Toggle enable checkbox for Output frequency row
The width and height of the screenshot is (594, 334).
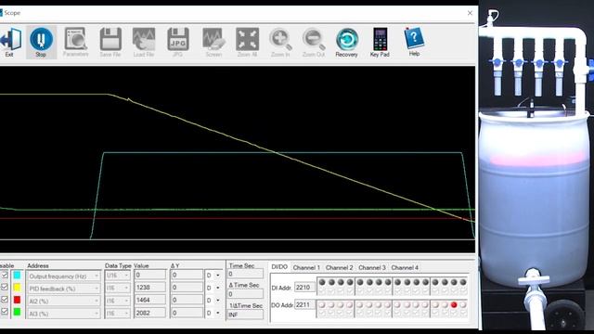[5, 276]
